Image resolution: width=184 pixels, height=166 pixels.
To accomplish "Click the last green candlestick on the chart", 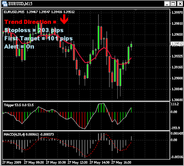I will [131, 46].
